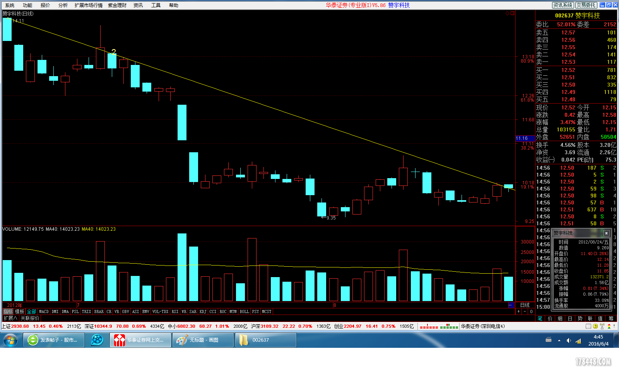Open the 资讯 menu
Viewport: 619px width, 371px height.
coord(138,5)
